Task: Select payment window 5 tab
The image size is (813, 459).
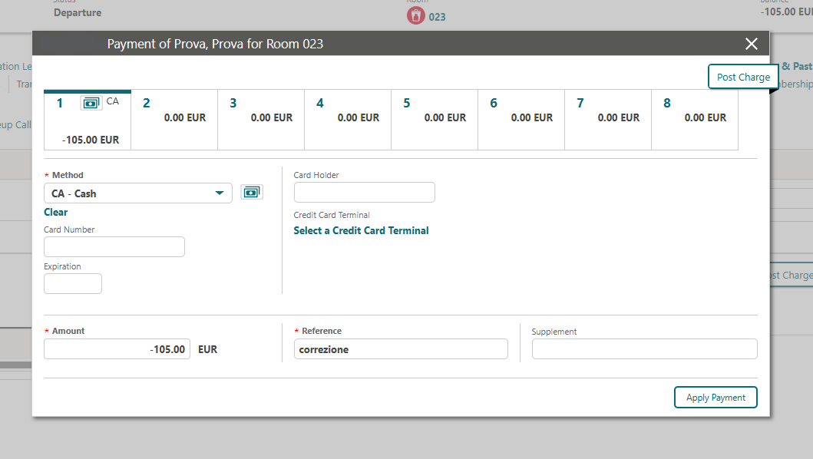Action: 435,119
